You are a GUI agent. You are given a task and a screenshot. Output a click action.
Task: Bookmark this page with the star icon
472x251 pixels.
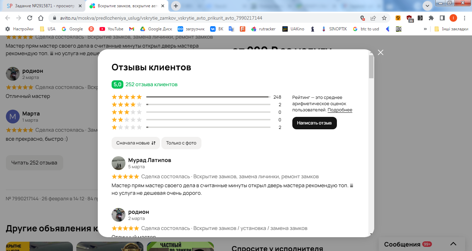tap(384, 18)
